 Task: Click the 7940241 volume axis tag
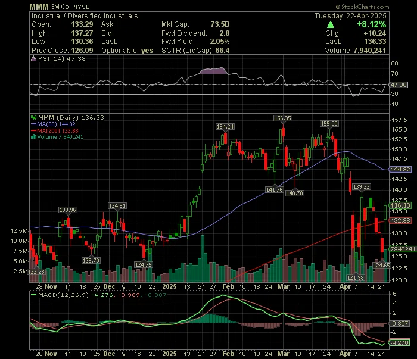pos(403,249)
